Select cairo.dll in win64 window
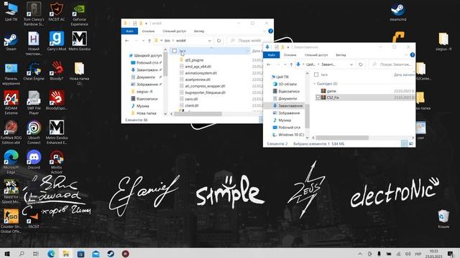Viewport: 460px width, 258px height. pyautogui.click(x=191, y=99)
